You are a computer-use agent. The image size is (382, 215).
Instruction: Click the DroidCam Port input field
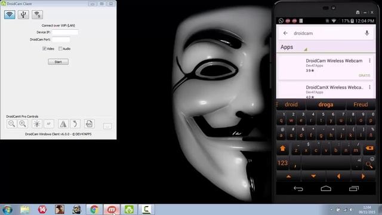coord(61,39)
